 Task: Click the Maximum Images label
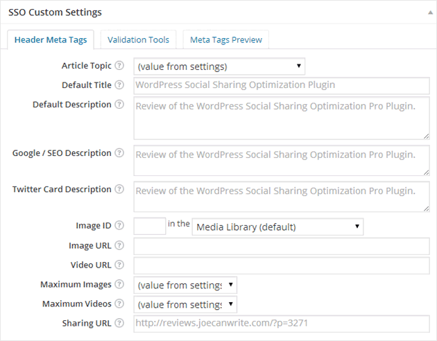tap(76, 284)
